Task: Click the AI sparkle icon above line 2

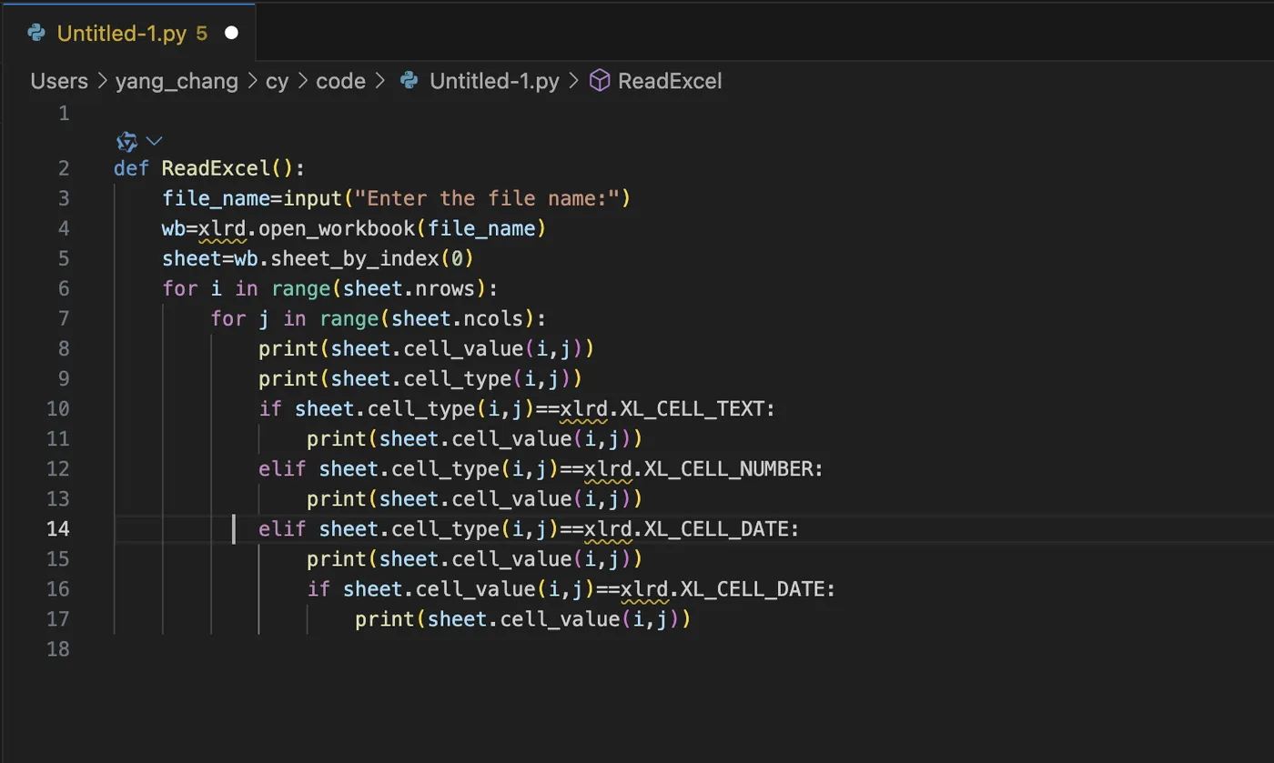Action: [126, 141]
